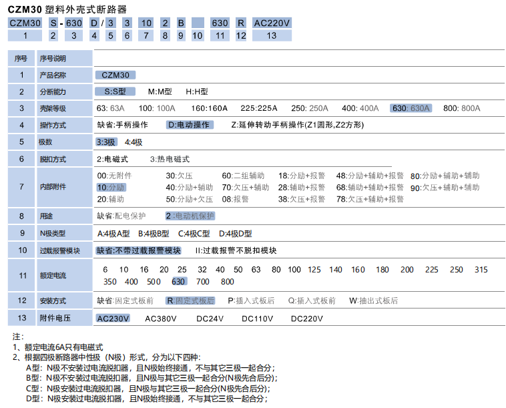Screen dimensions: 506x408
Task: Click highlighted 2:电动机保护 usage option
Action: tap(190, 216)
